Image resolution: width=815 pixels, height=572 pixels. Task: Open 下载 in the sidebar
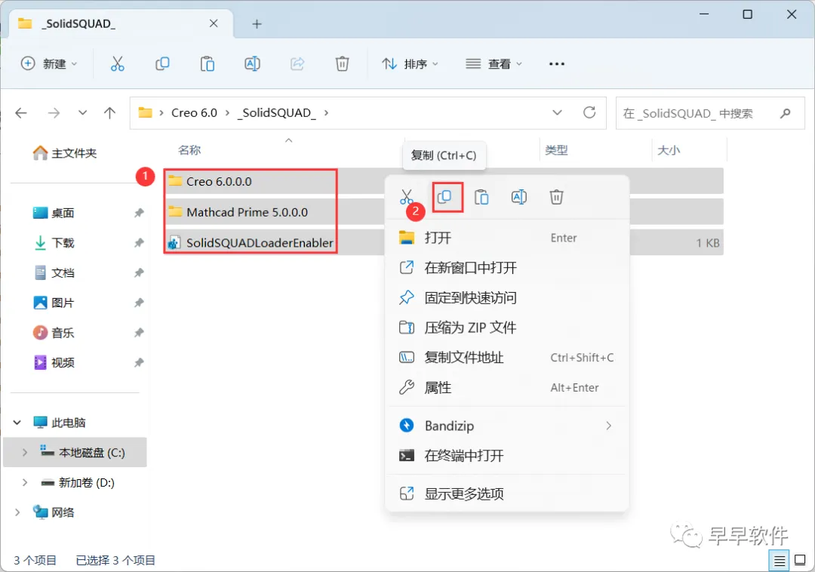tap(54, 243)
